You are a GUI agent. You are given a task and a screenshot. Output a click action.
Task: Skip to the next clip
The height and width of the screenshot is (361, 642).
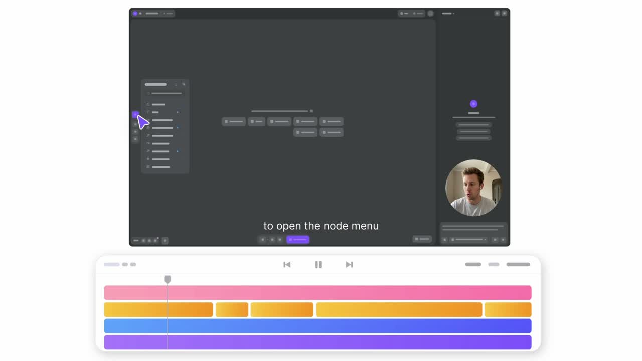349,264
